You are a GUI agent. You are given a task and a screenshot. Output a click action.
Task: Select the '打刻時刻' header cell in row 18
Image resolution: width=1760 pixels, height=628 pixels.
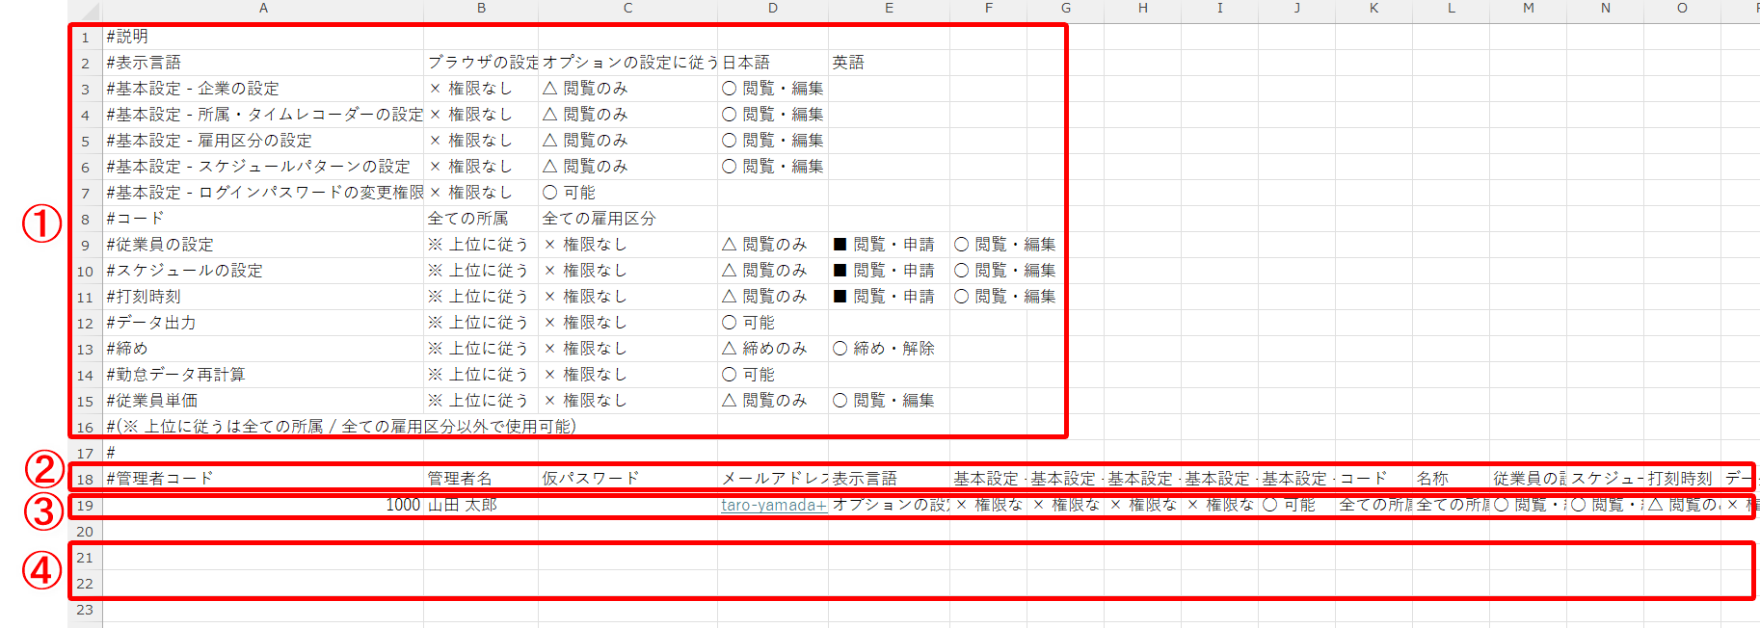coord(1682,479)
